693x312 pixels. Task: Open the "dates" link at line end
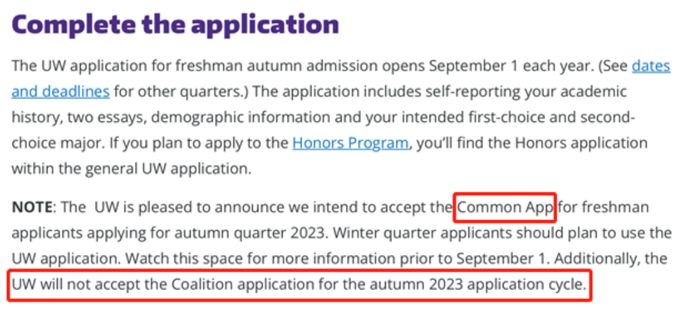coord(650,66)
